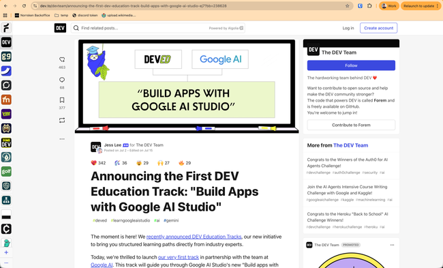The image size is (443, 268).
Task: Open the DUMB DEV subforem in the sidebar
Action: pos(6,143)
